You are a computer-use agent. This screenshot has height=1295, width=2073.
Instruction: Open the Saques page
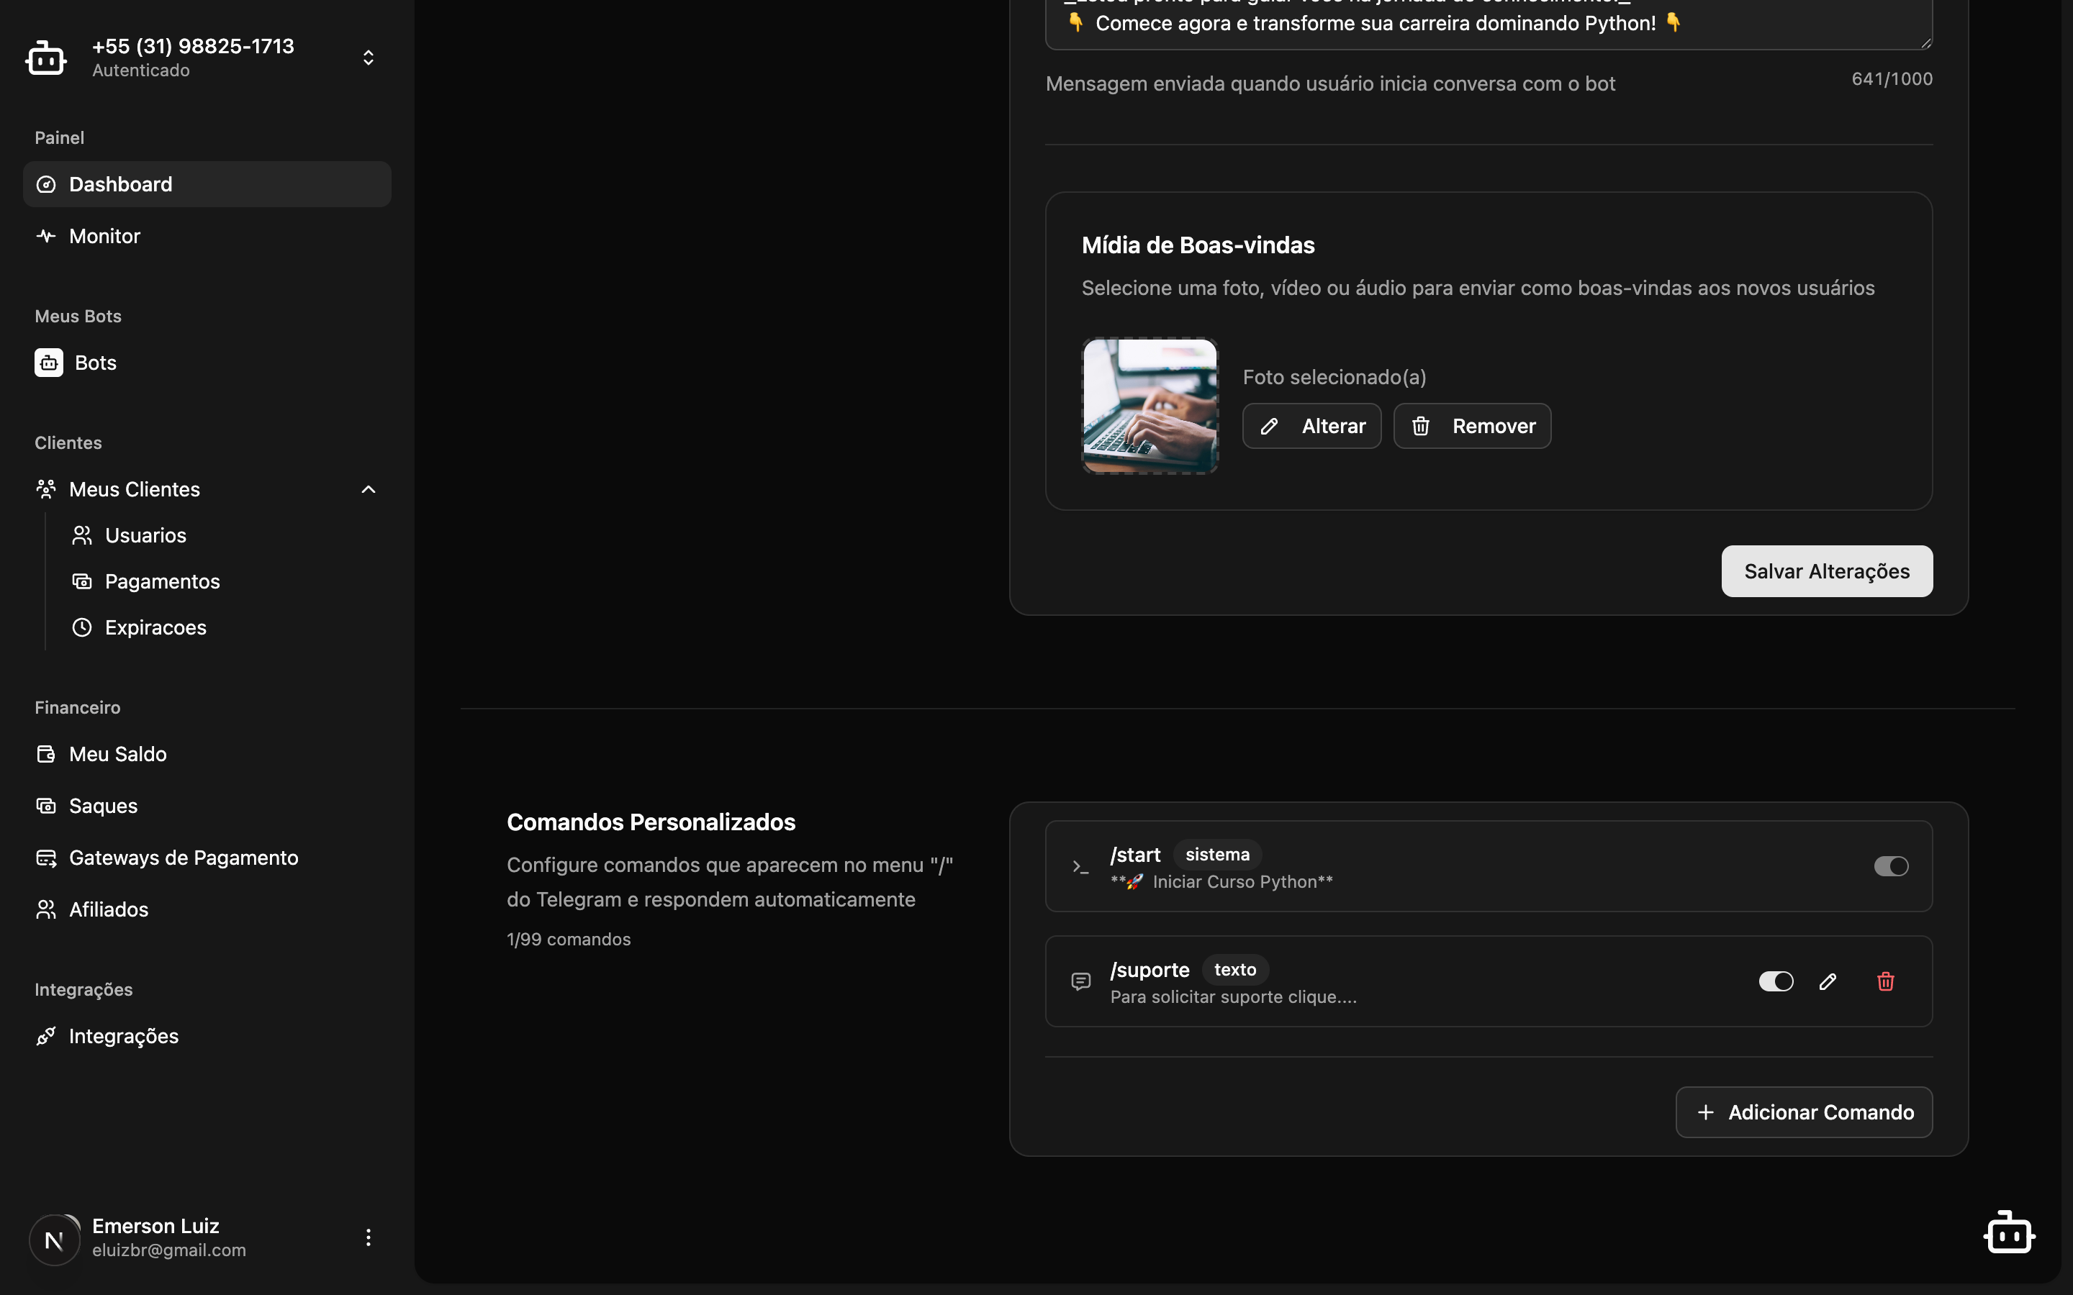click(207, 806)
